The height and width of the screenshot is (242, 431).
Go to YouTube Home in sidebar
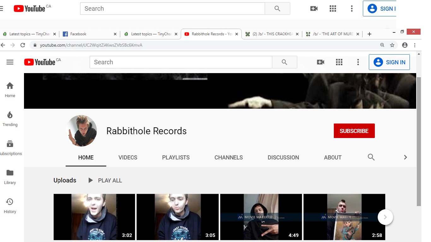point(10,90)
